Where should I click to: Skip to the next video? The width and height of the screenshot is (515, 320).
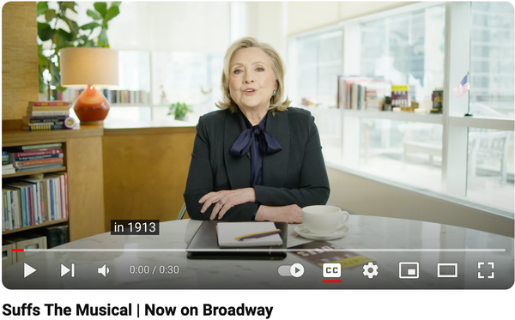point(68,270)
